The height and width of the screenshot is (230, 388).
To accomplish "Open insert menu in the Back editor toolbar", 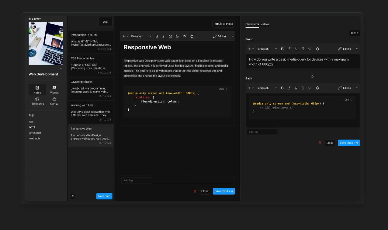I will pos(251,88).
